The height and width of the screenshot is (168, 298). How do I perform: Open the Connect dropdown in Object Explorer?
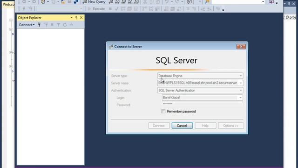point(27,25)
